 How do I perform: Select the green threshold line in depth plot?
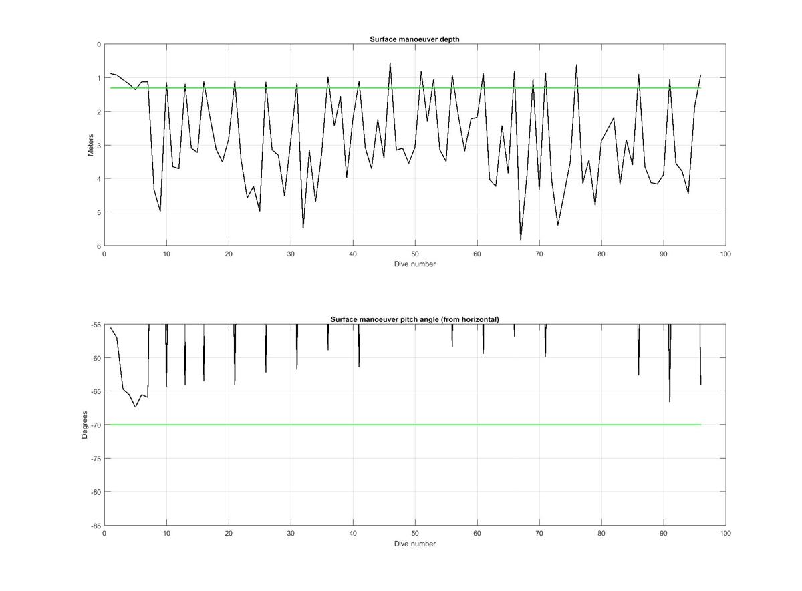pos(406,88)
